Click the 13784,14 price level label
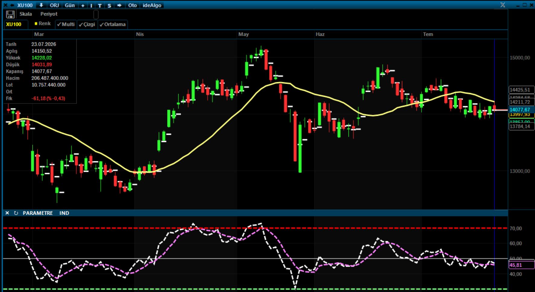The height and width of the screenshot is (292, 535). coord(521,126)
